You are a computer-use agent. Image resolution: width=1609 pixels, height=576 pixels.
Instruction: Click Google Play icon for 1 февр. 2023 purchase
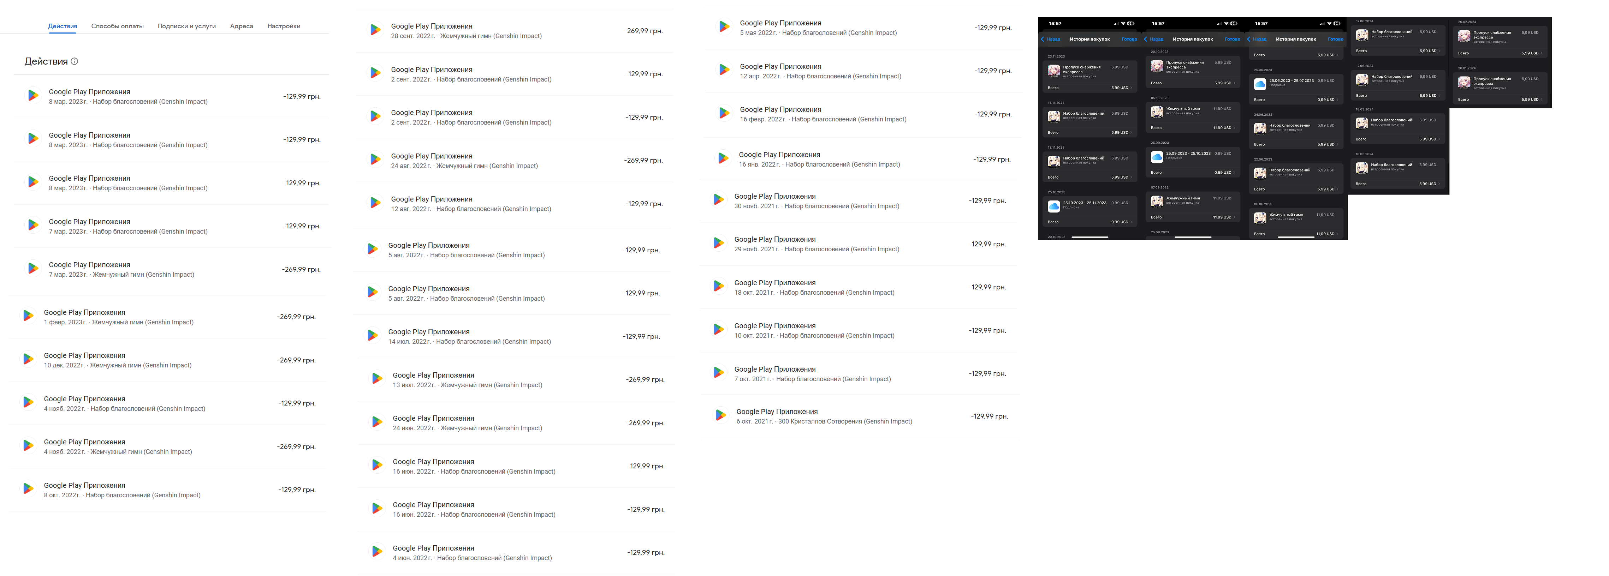[x=28, y=316]
